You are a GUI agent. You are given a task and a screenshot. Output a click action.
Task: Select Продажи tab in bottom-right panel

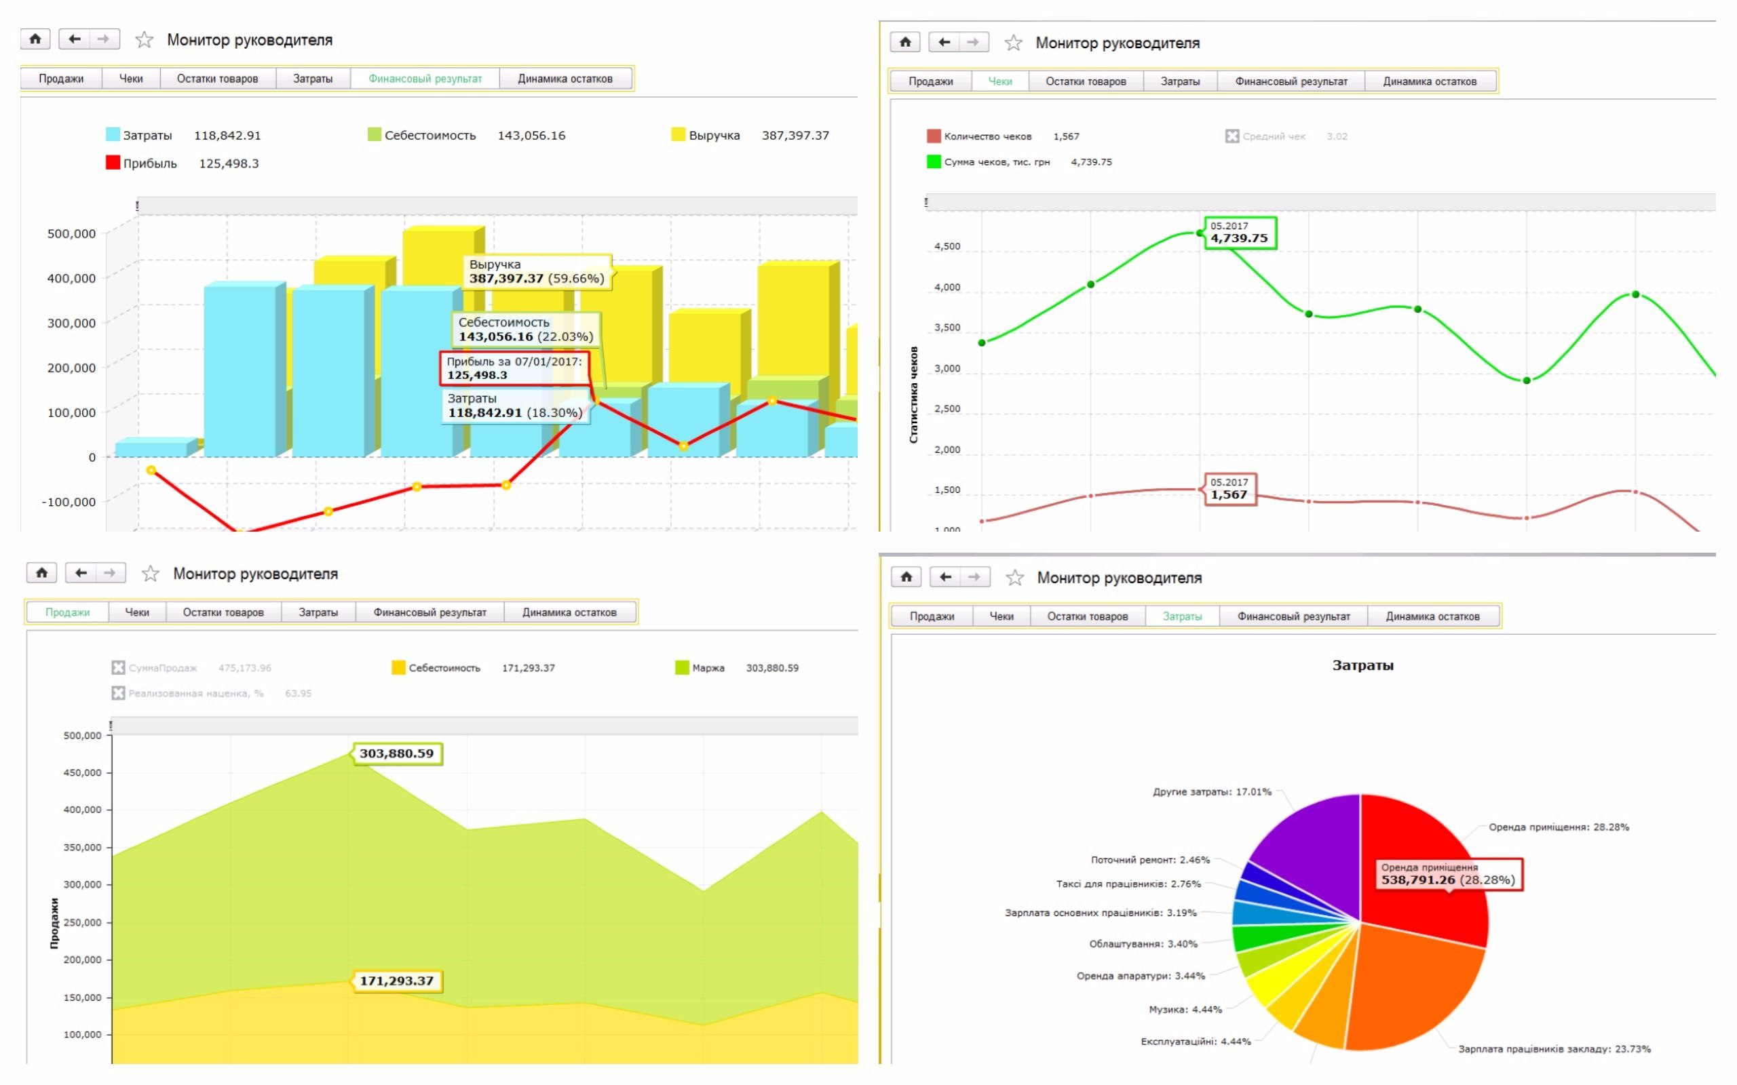click(932, 616)
